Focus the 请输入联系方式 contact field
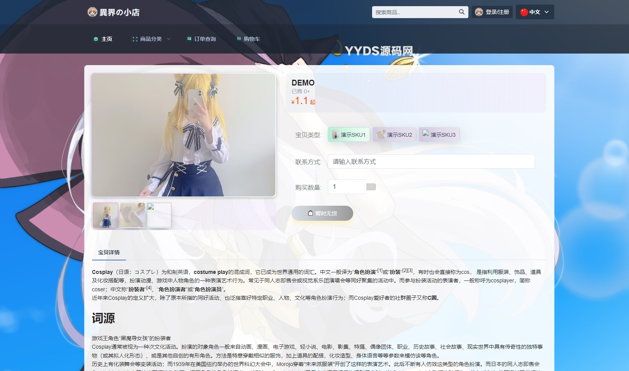The width and height of the screenshot is (629, 371). pos(431,161)
